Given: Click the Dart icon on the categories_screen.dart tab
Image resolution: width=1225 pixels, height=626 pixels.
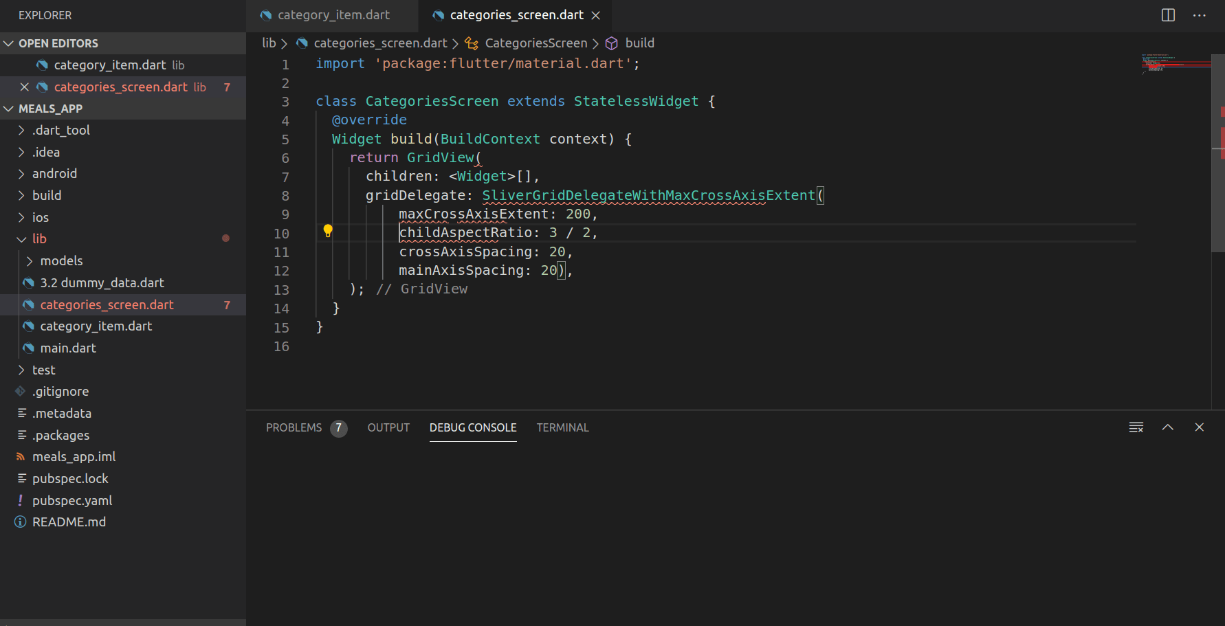Looking at the screenshot, I should pos(438,15).
